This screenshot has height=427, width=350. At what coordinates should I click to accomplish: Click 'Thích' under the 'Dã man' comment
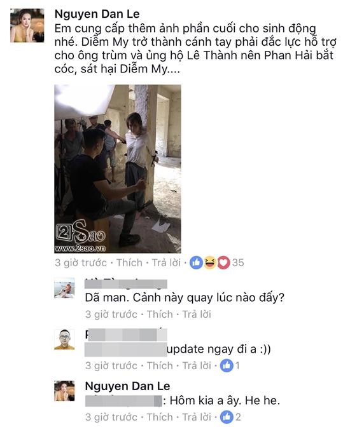click(160, 315)
